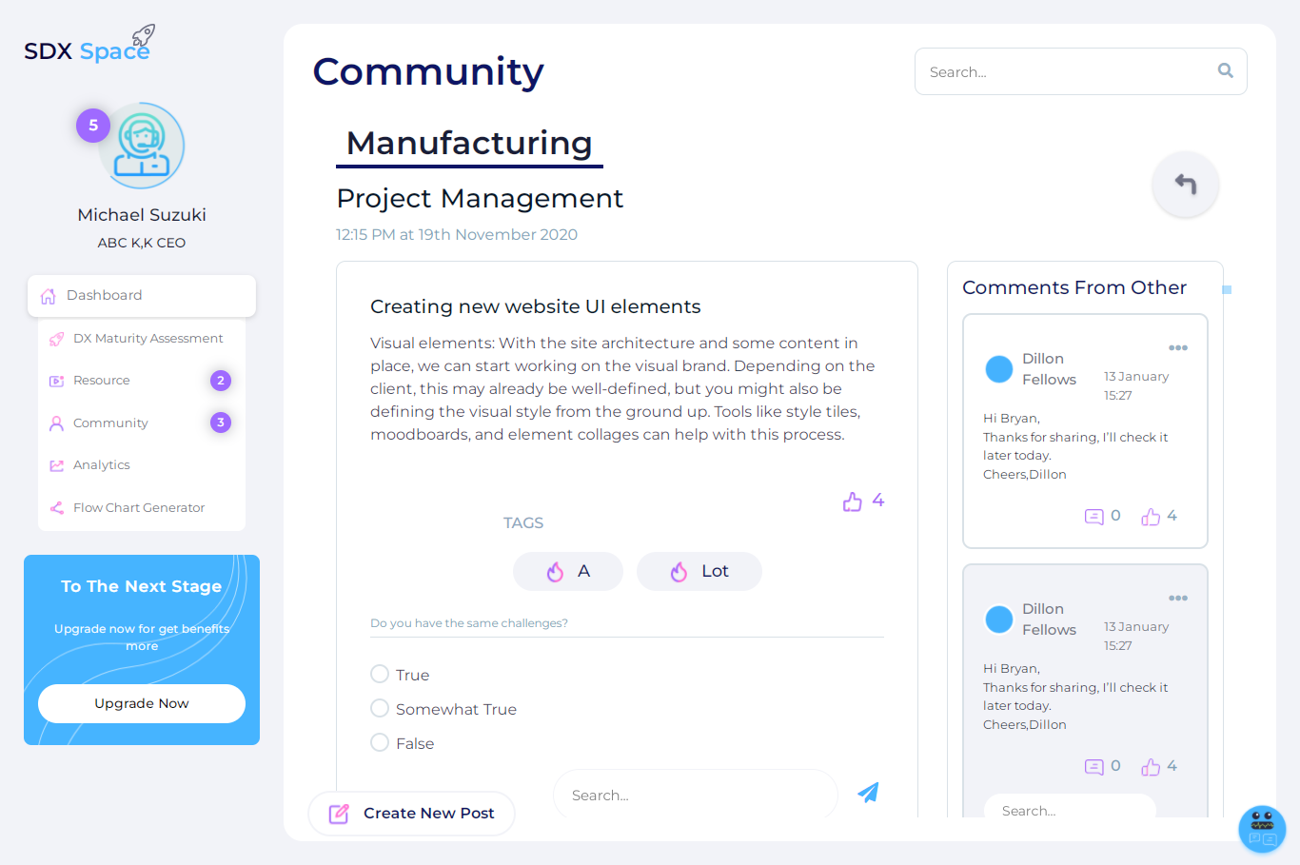The image size is (1300, 865).
Task: Select the False radio option
Action: (380, 742)
